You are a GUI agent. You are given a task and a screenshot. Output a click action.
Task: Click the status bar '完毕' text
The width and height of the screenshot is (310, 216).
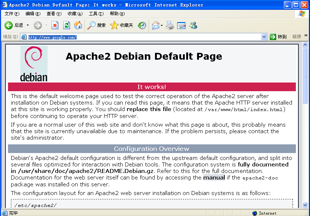coord(13,213)
